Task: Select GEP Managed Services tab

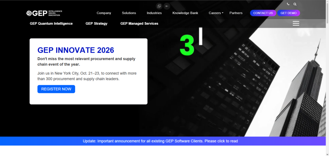Action: coord(139,23)
